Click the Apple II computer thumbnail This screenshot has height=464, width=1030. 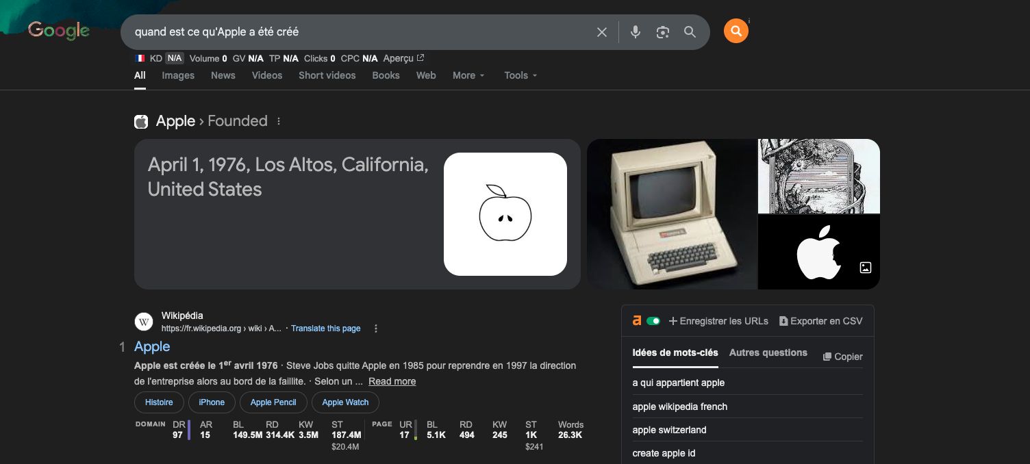point(671,214)
